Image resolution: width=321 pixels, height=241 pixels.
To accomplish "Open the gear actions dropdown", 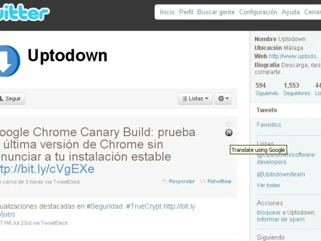I will [x=223, y=98].
